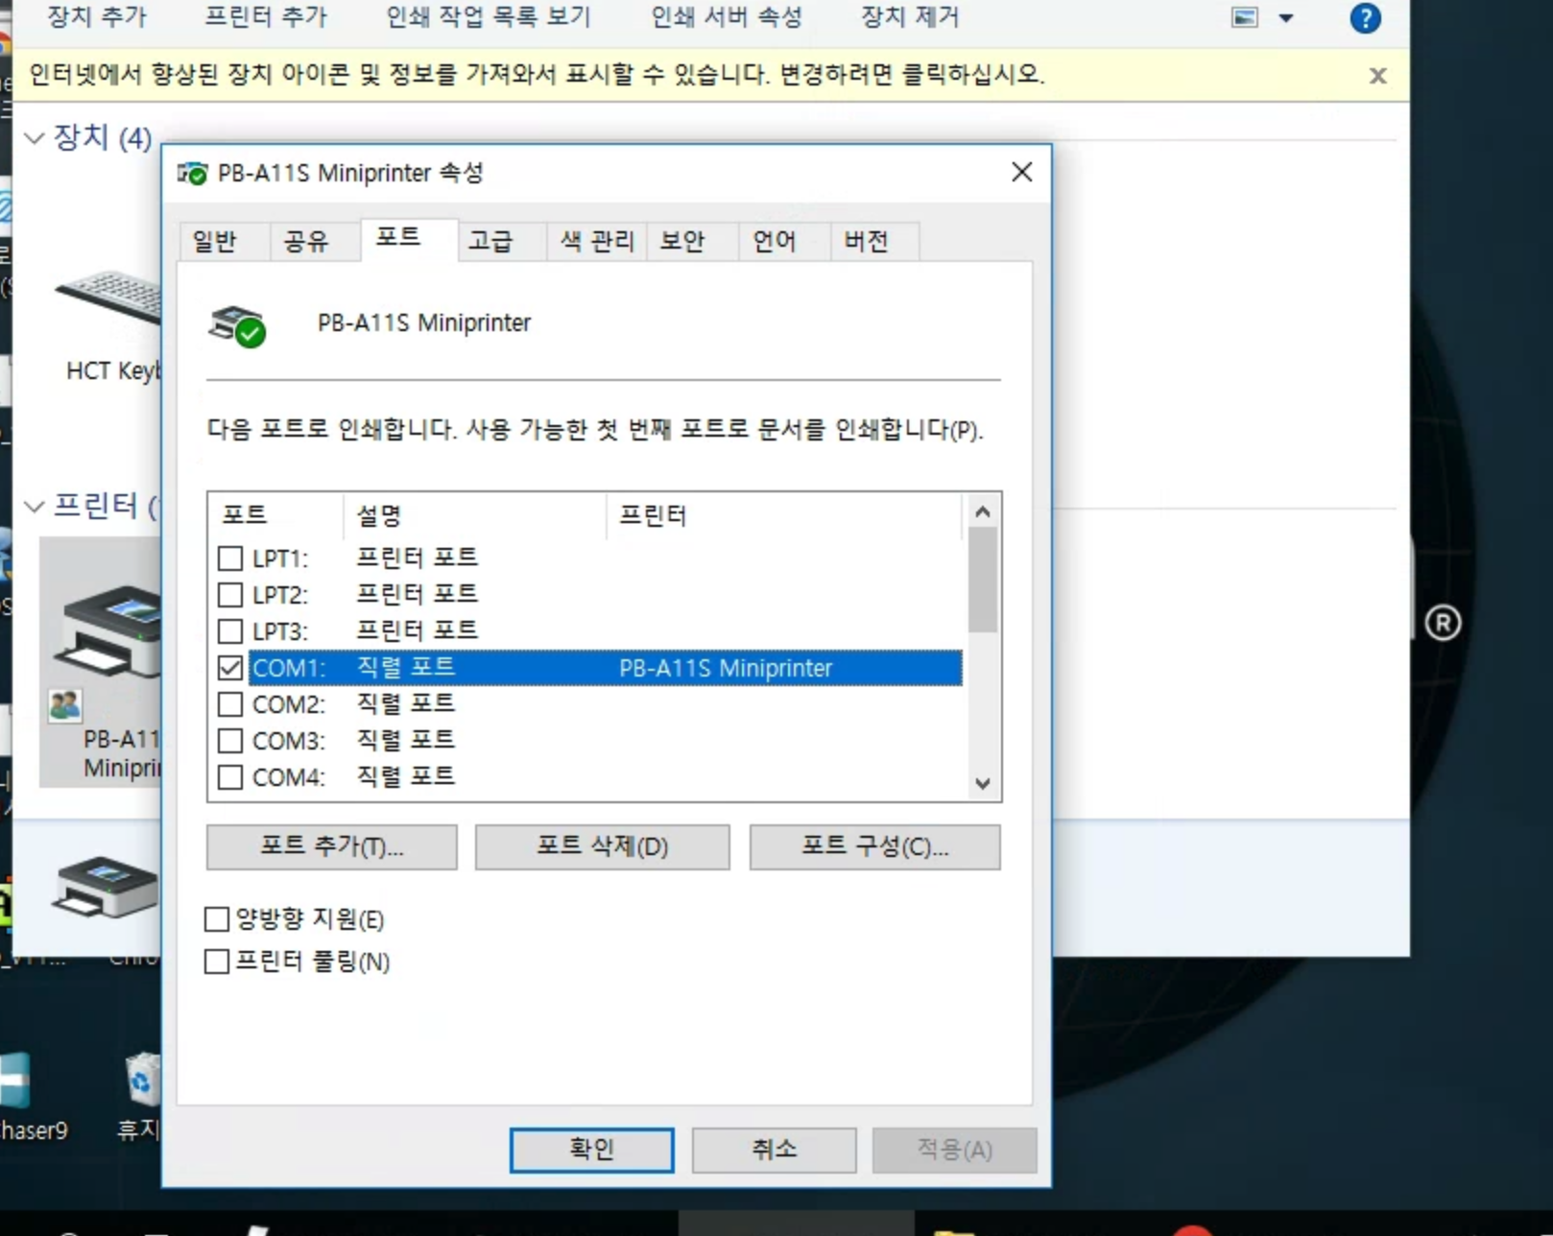
Task: Open 인쇄 서버 속성
Action: pos(727,17)
